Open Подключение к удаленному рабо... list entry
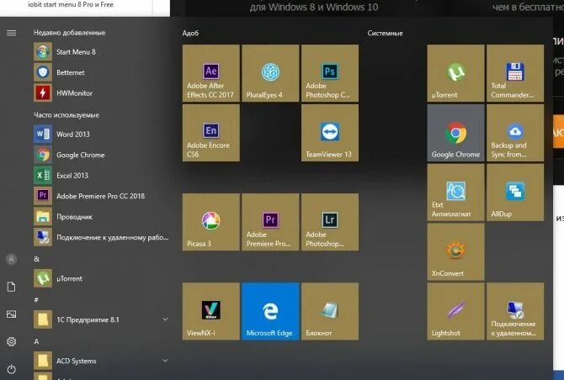The height and width of the screenshot is (380, 564). click(x=101, y=237)
